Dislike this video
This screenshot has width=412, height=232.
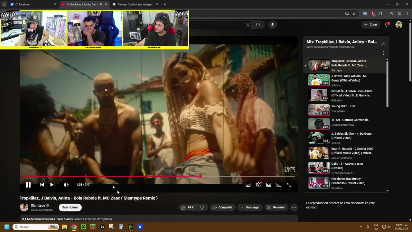click(x=202, y=208)
